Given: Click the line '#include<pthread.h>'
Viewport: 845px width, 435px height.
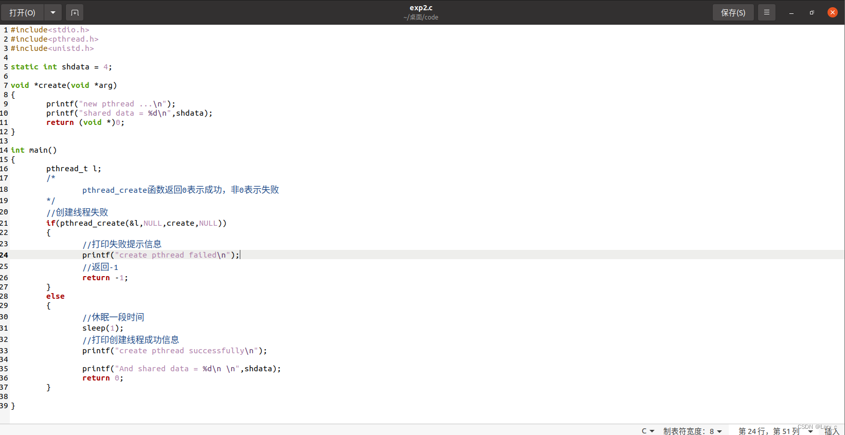Looking at the screenshot, I should [x=55, y=39].
